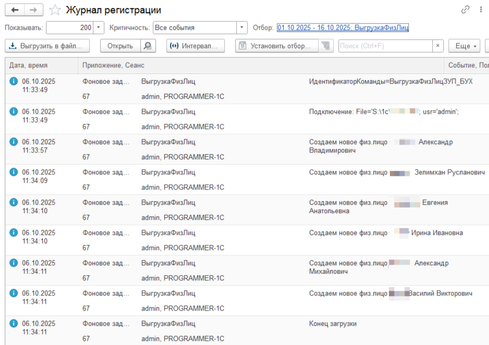Select the comment with Василий Викторович
489x345 pixels.
coord(391,293)
